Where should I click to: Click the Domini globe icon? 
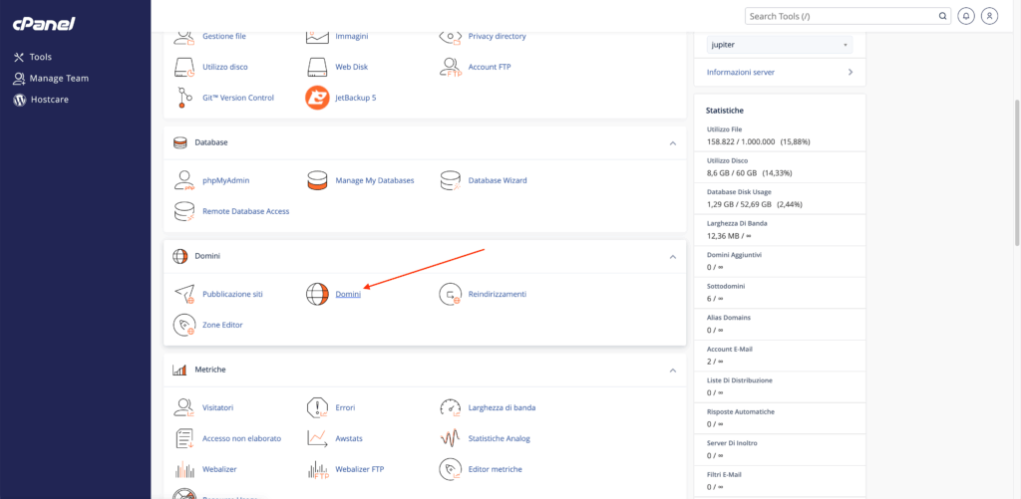[x=317, y=294]
